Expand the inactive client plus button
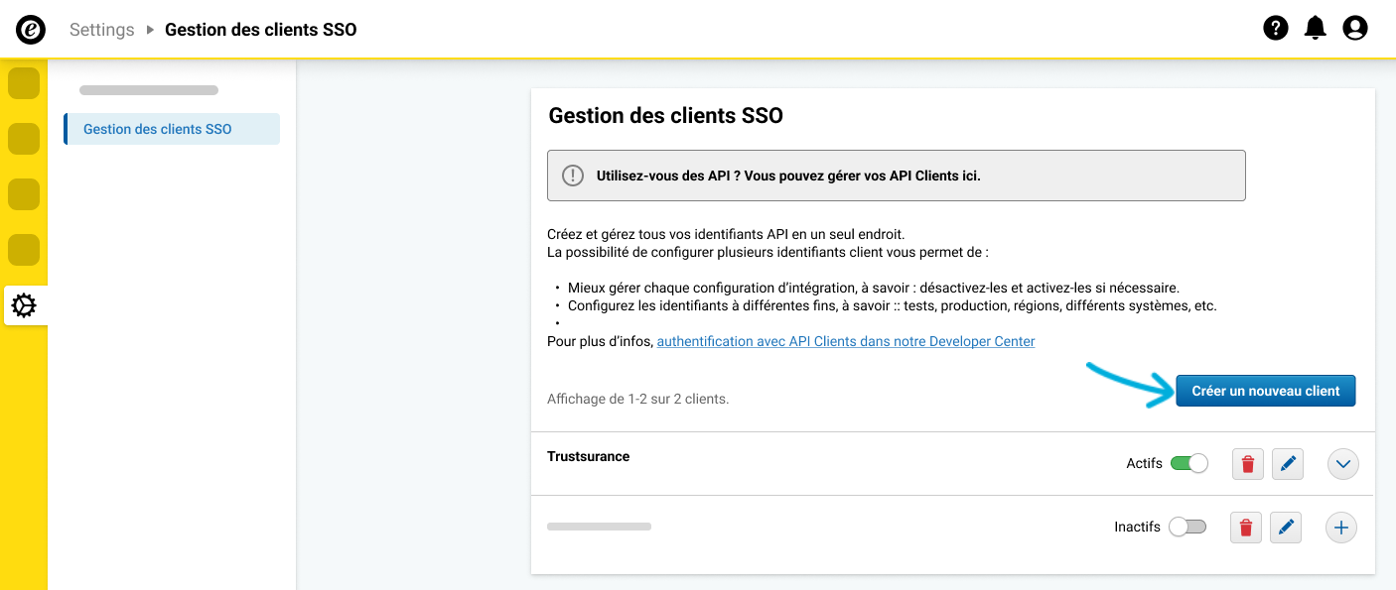The image size is (1396, 590). tap(1341, 528)
